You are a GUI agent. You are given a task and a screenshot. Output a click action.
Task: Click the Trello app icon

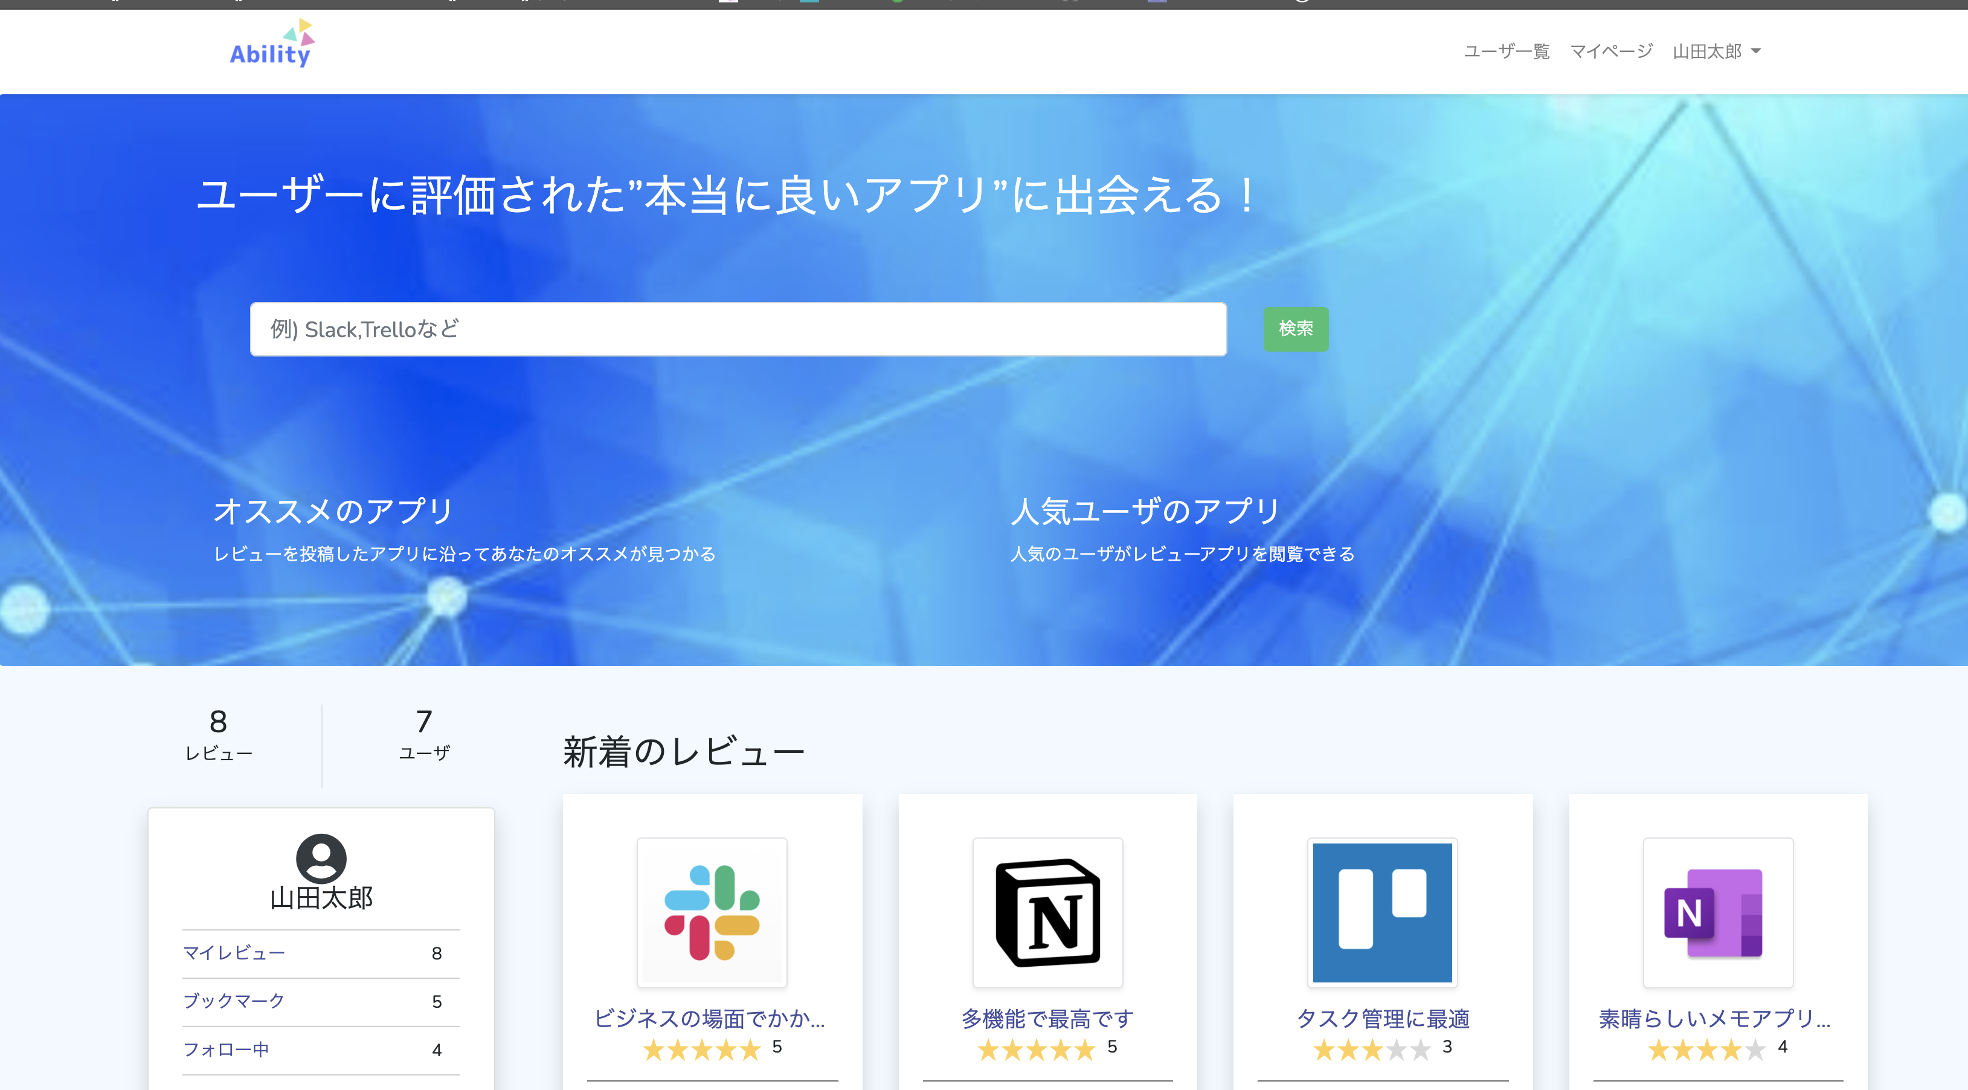point(1382,911)
